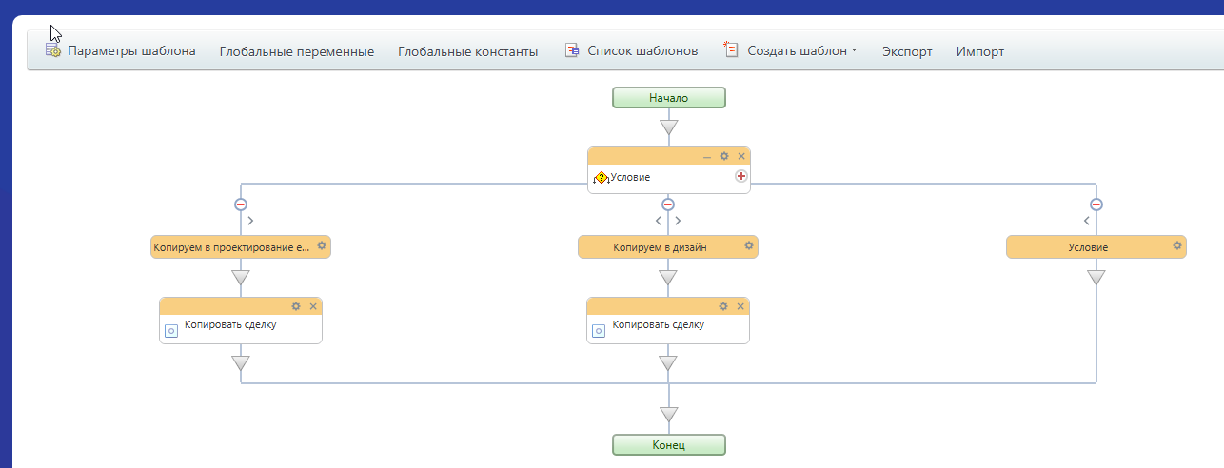Screen dimensions: 1224x468
Task: Delete the main Условие block
Action: [x=741, y=156]
